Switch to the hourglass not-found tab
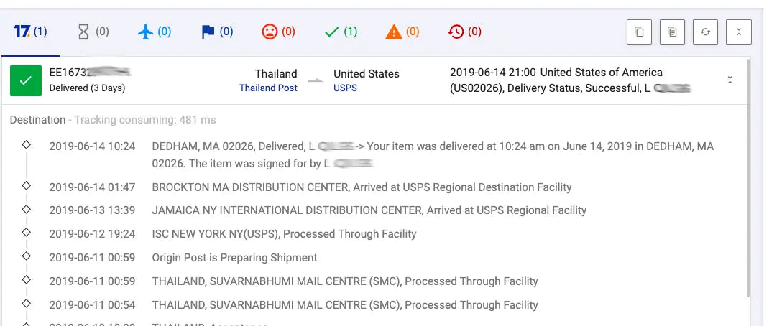Viewport: 764px width, 326px height. 93,32
